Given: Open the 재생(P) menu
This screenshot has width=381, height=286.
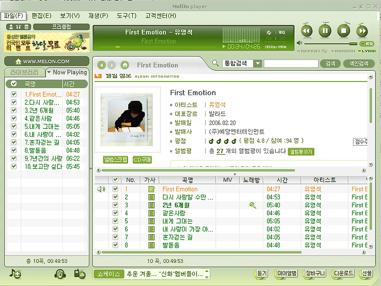Looking at the screenshot, I should (x=98, y=16).
